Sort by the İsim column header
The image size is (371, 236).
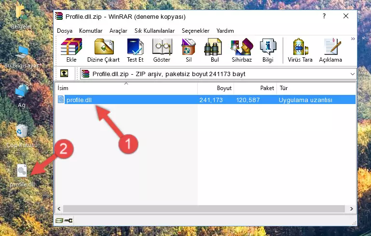tap(126, 88)
